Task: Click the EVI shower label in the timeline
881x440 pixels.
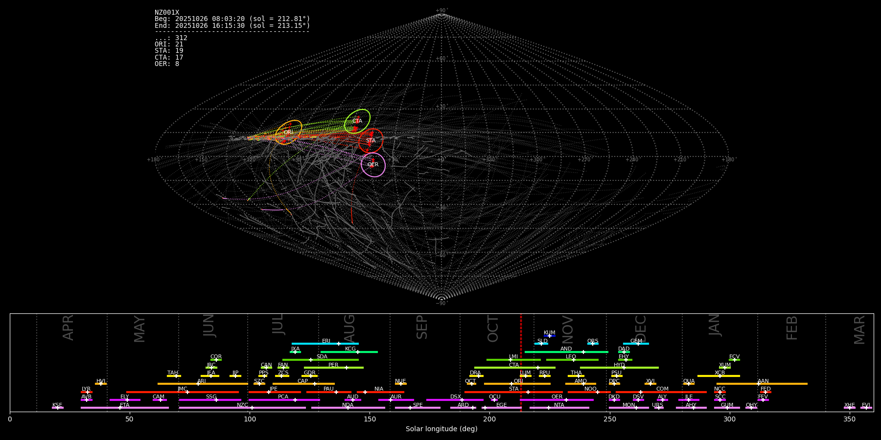Action: 866,405
